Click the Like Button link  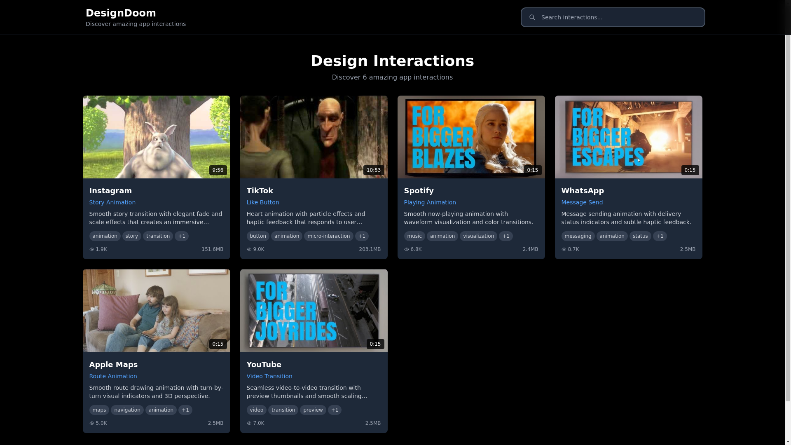(x=263, y=202)
